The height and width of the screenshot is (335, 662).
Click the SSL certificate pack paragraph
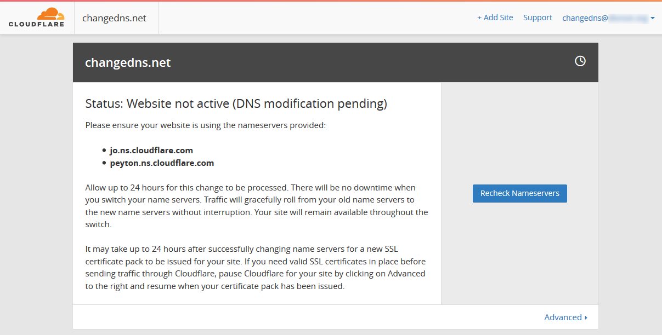[x=256, y=267]
